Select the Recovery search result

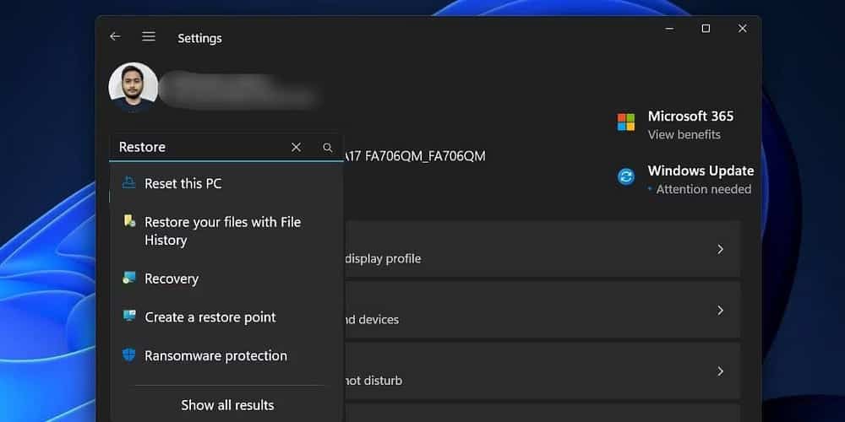coord(226,279)
